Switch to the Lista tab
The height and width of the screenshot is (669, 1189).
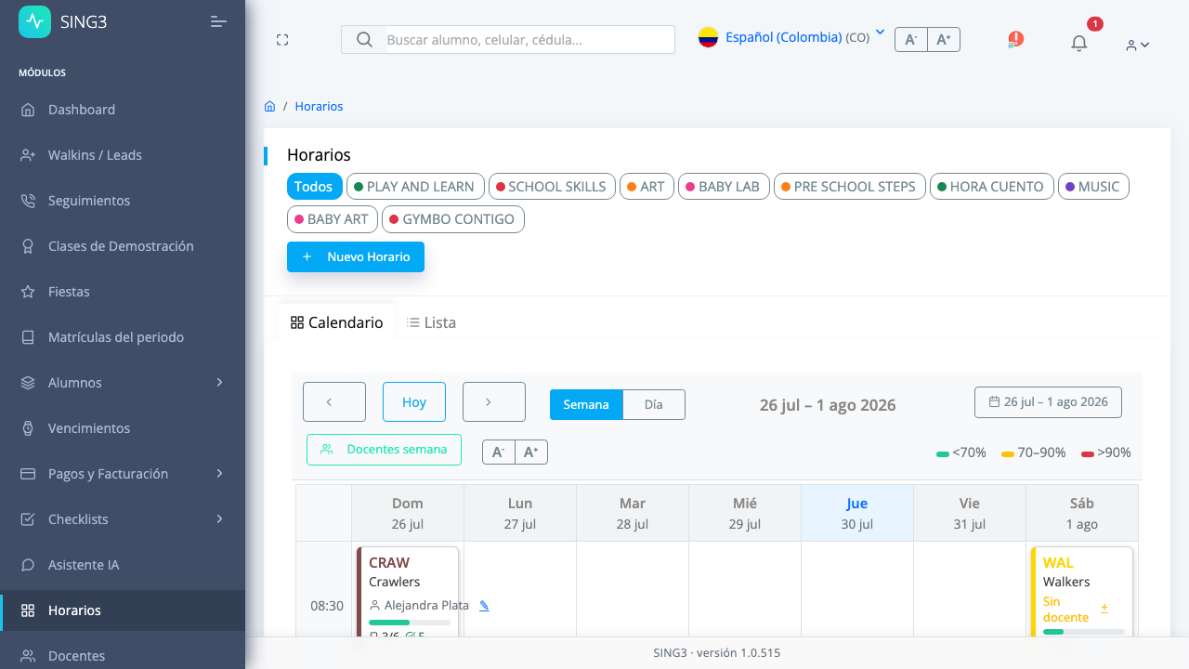[x=431, y=322]
